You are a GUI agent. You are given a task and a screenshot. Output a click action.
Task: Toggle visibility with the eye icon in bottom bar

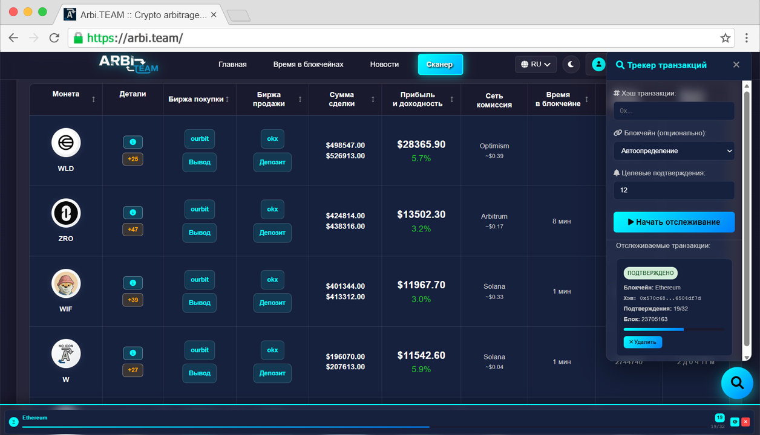[x=734, y=422]
